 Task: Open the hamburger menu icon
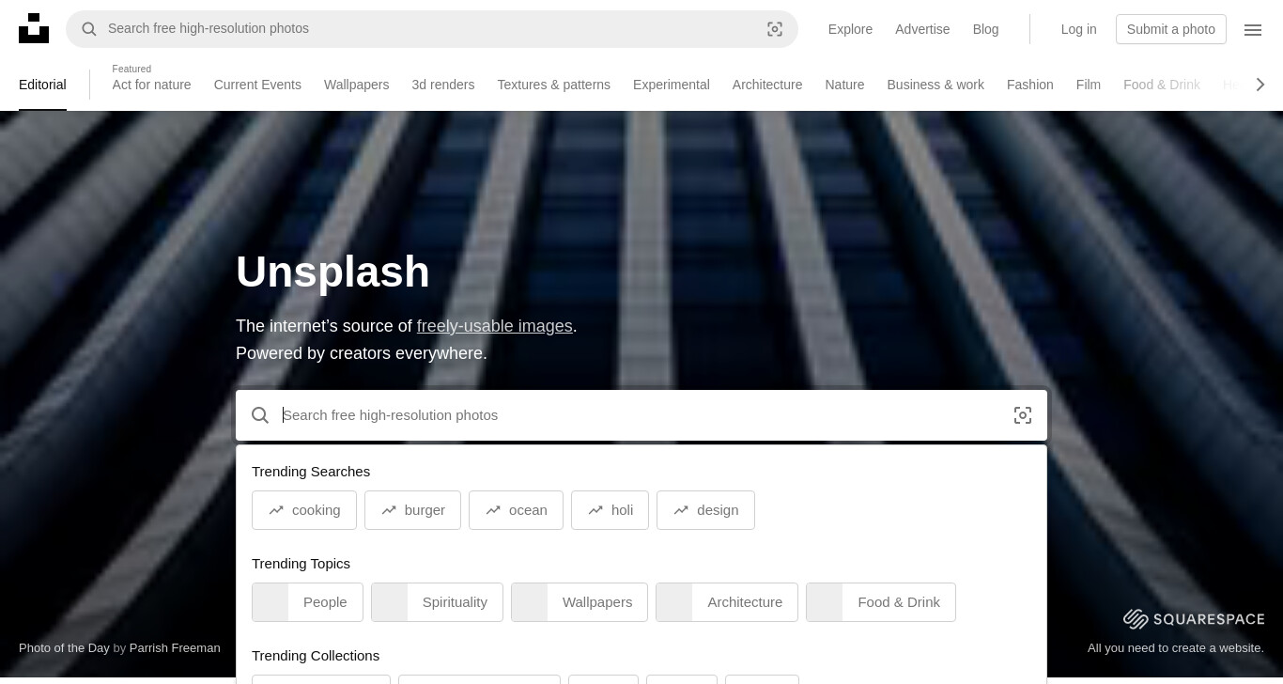tap(1253, 29)
